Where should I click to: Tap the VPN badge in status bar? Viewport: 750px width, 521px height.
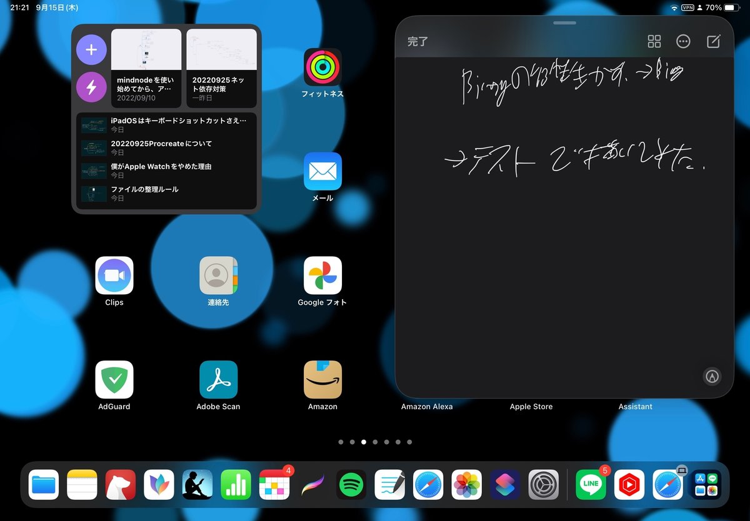click(x=688, y=7)
